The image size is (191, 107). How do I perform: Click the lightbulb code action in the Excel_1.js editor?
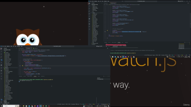click(x=22, y=66)
